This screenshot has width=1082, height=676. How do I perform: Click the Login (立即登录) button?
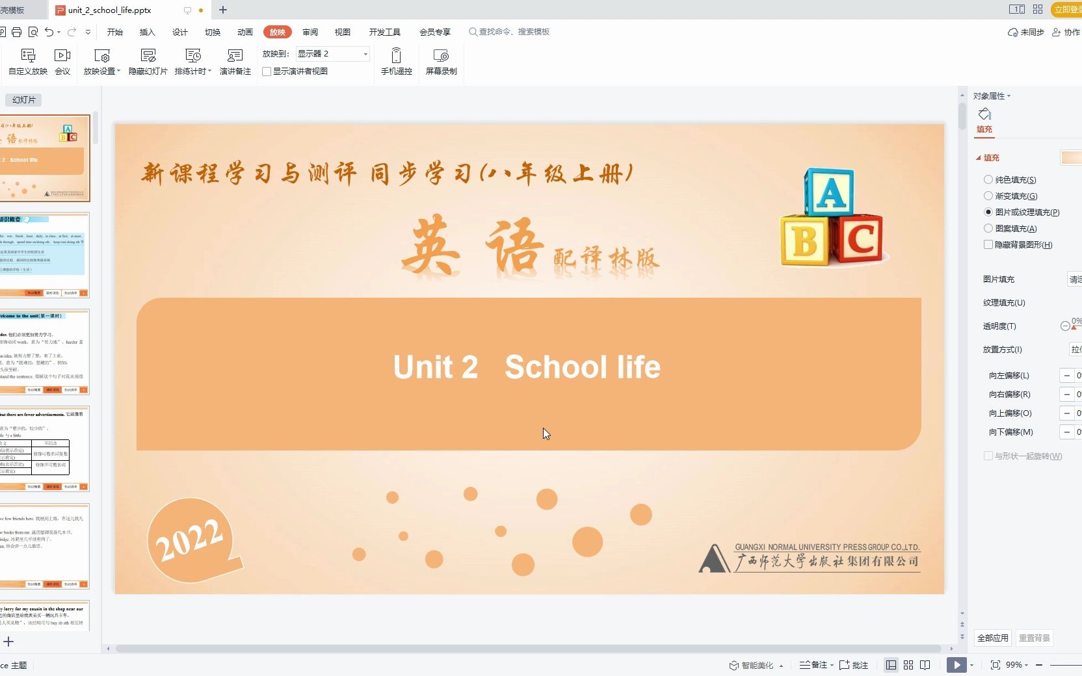(1066, 9)
